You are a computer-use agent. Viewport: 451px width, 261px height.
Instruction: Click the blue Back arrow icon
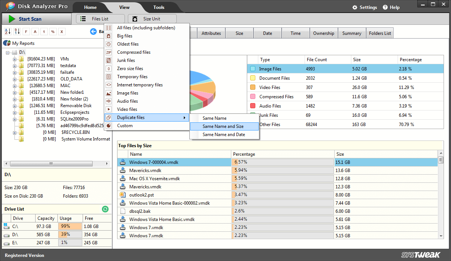click(x=94, y=32)
